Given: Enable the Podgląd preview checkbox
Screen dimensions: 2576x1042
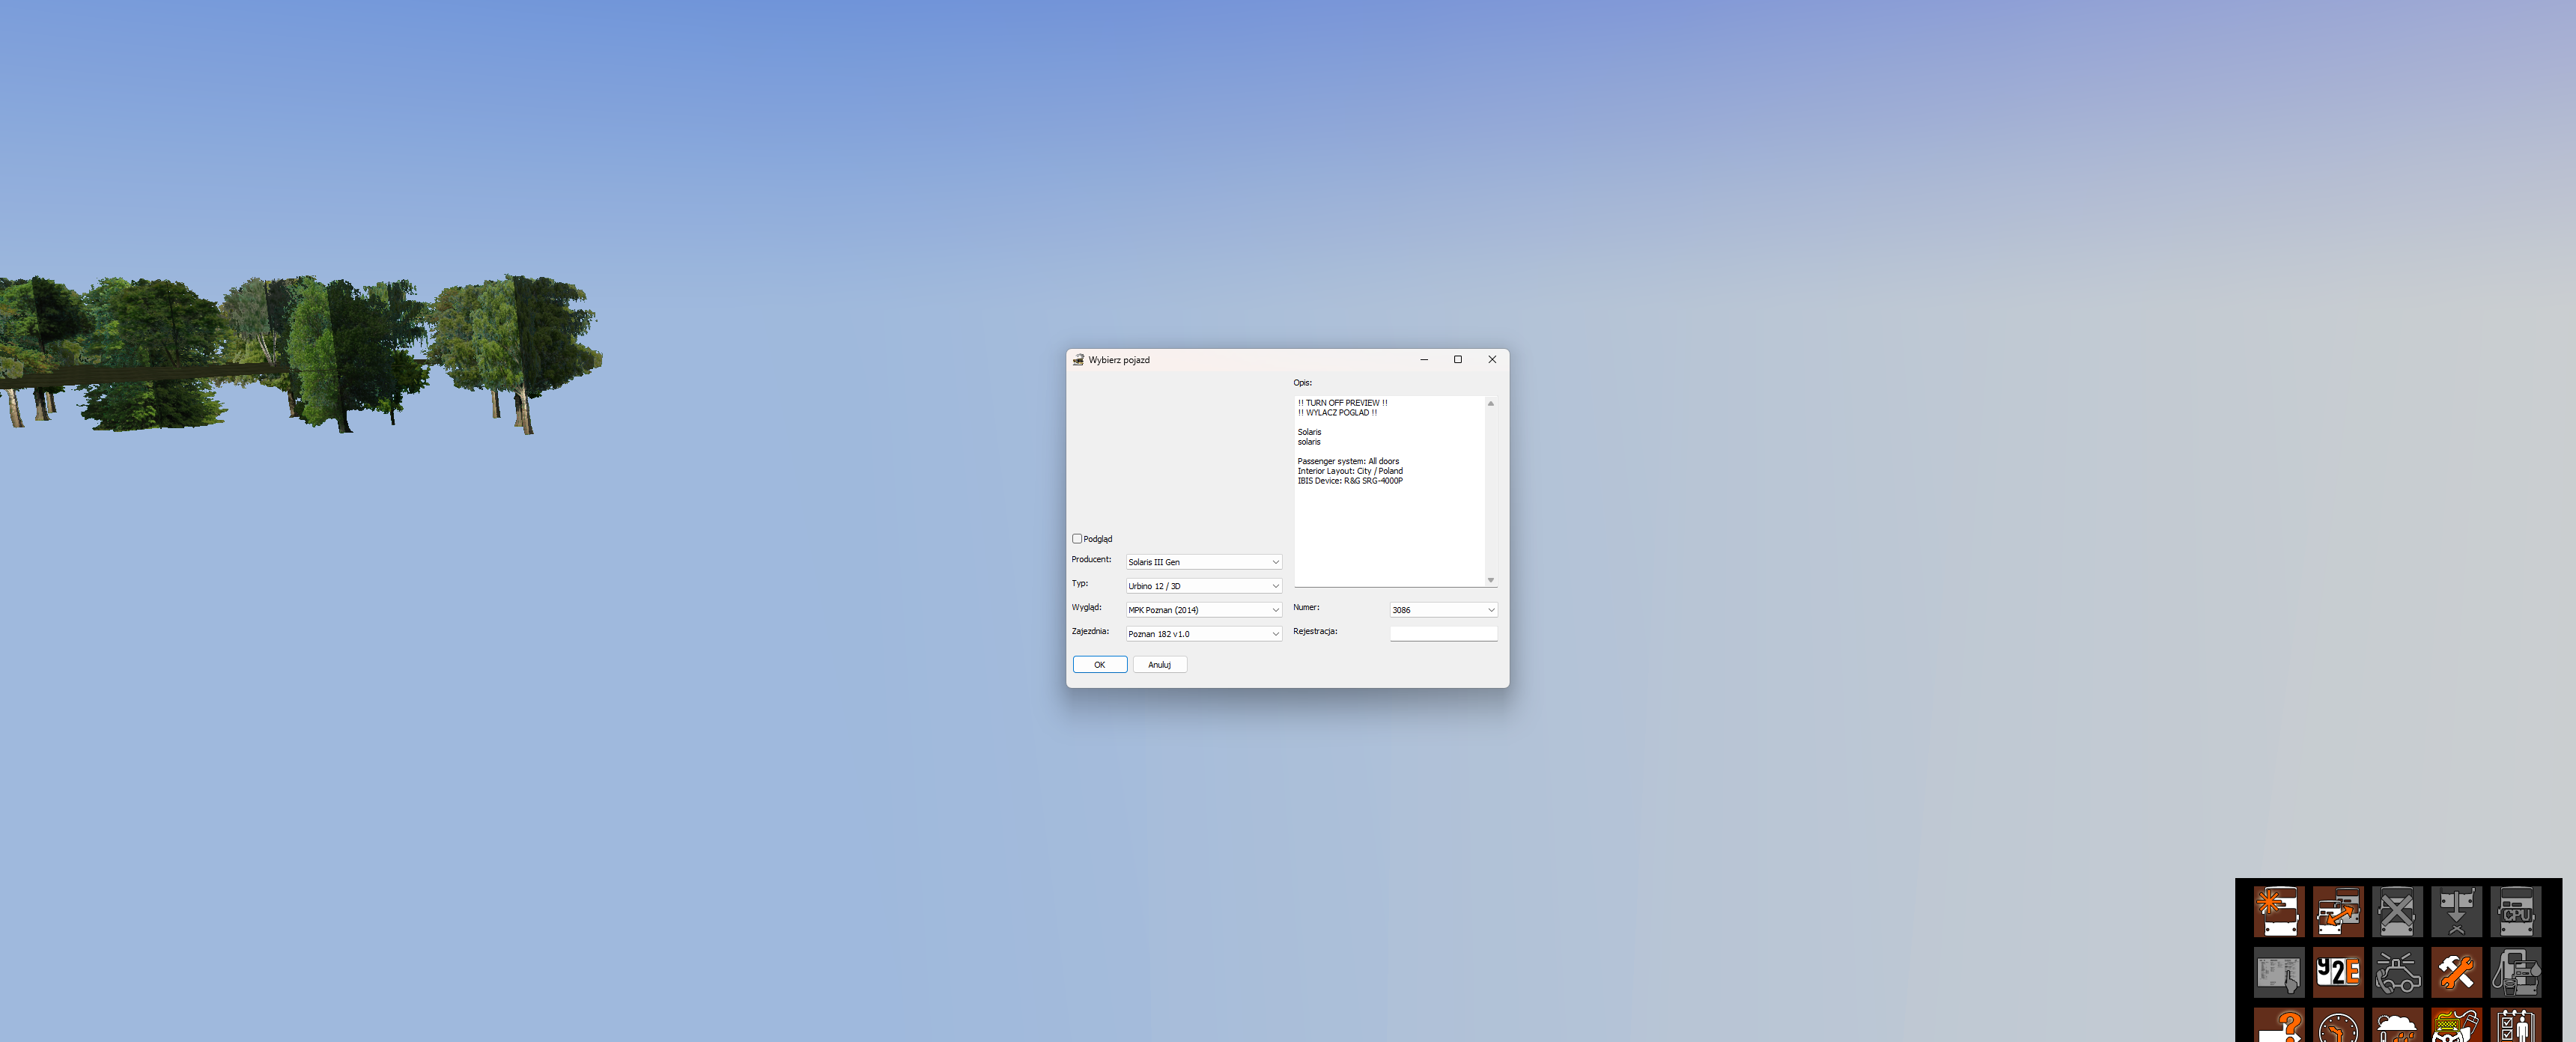Looking at the screenshot, I should coord(1077,539).
